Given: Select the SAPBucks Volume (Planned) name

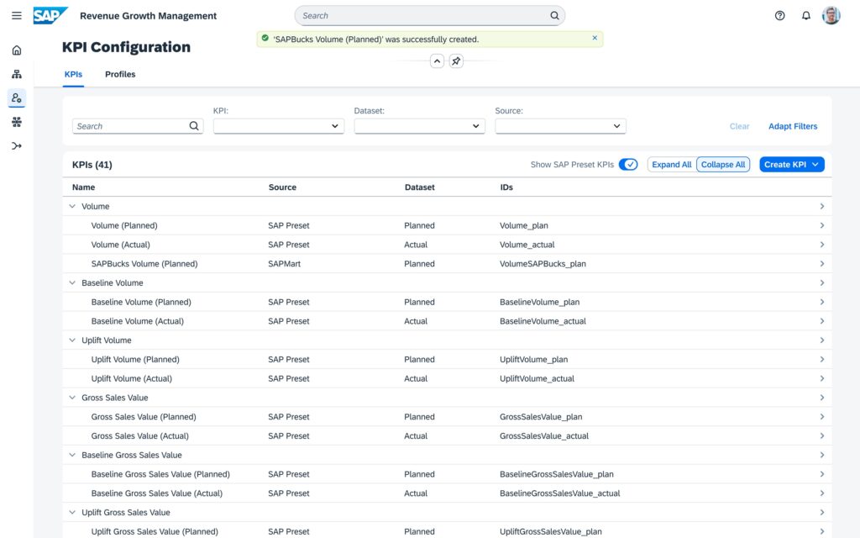Looking at the screenshot, I should (144, 263).
